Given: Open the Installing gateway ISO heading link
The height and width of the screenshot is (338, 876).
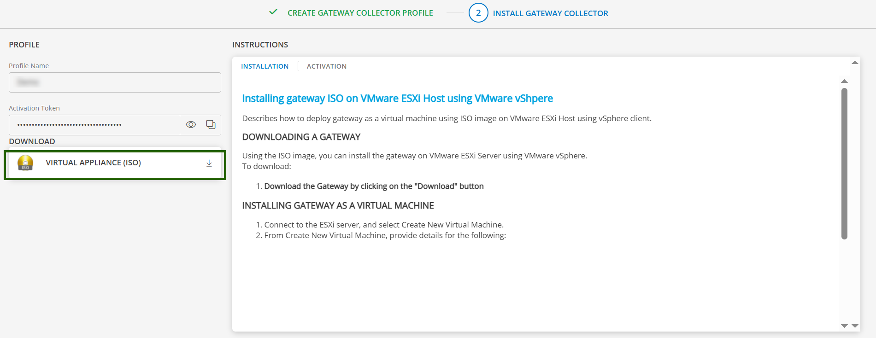Looking at the screenshot, I should pos(397,99).
